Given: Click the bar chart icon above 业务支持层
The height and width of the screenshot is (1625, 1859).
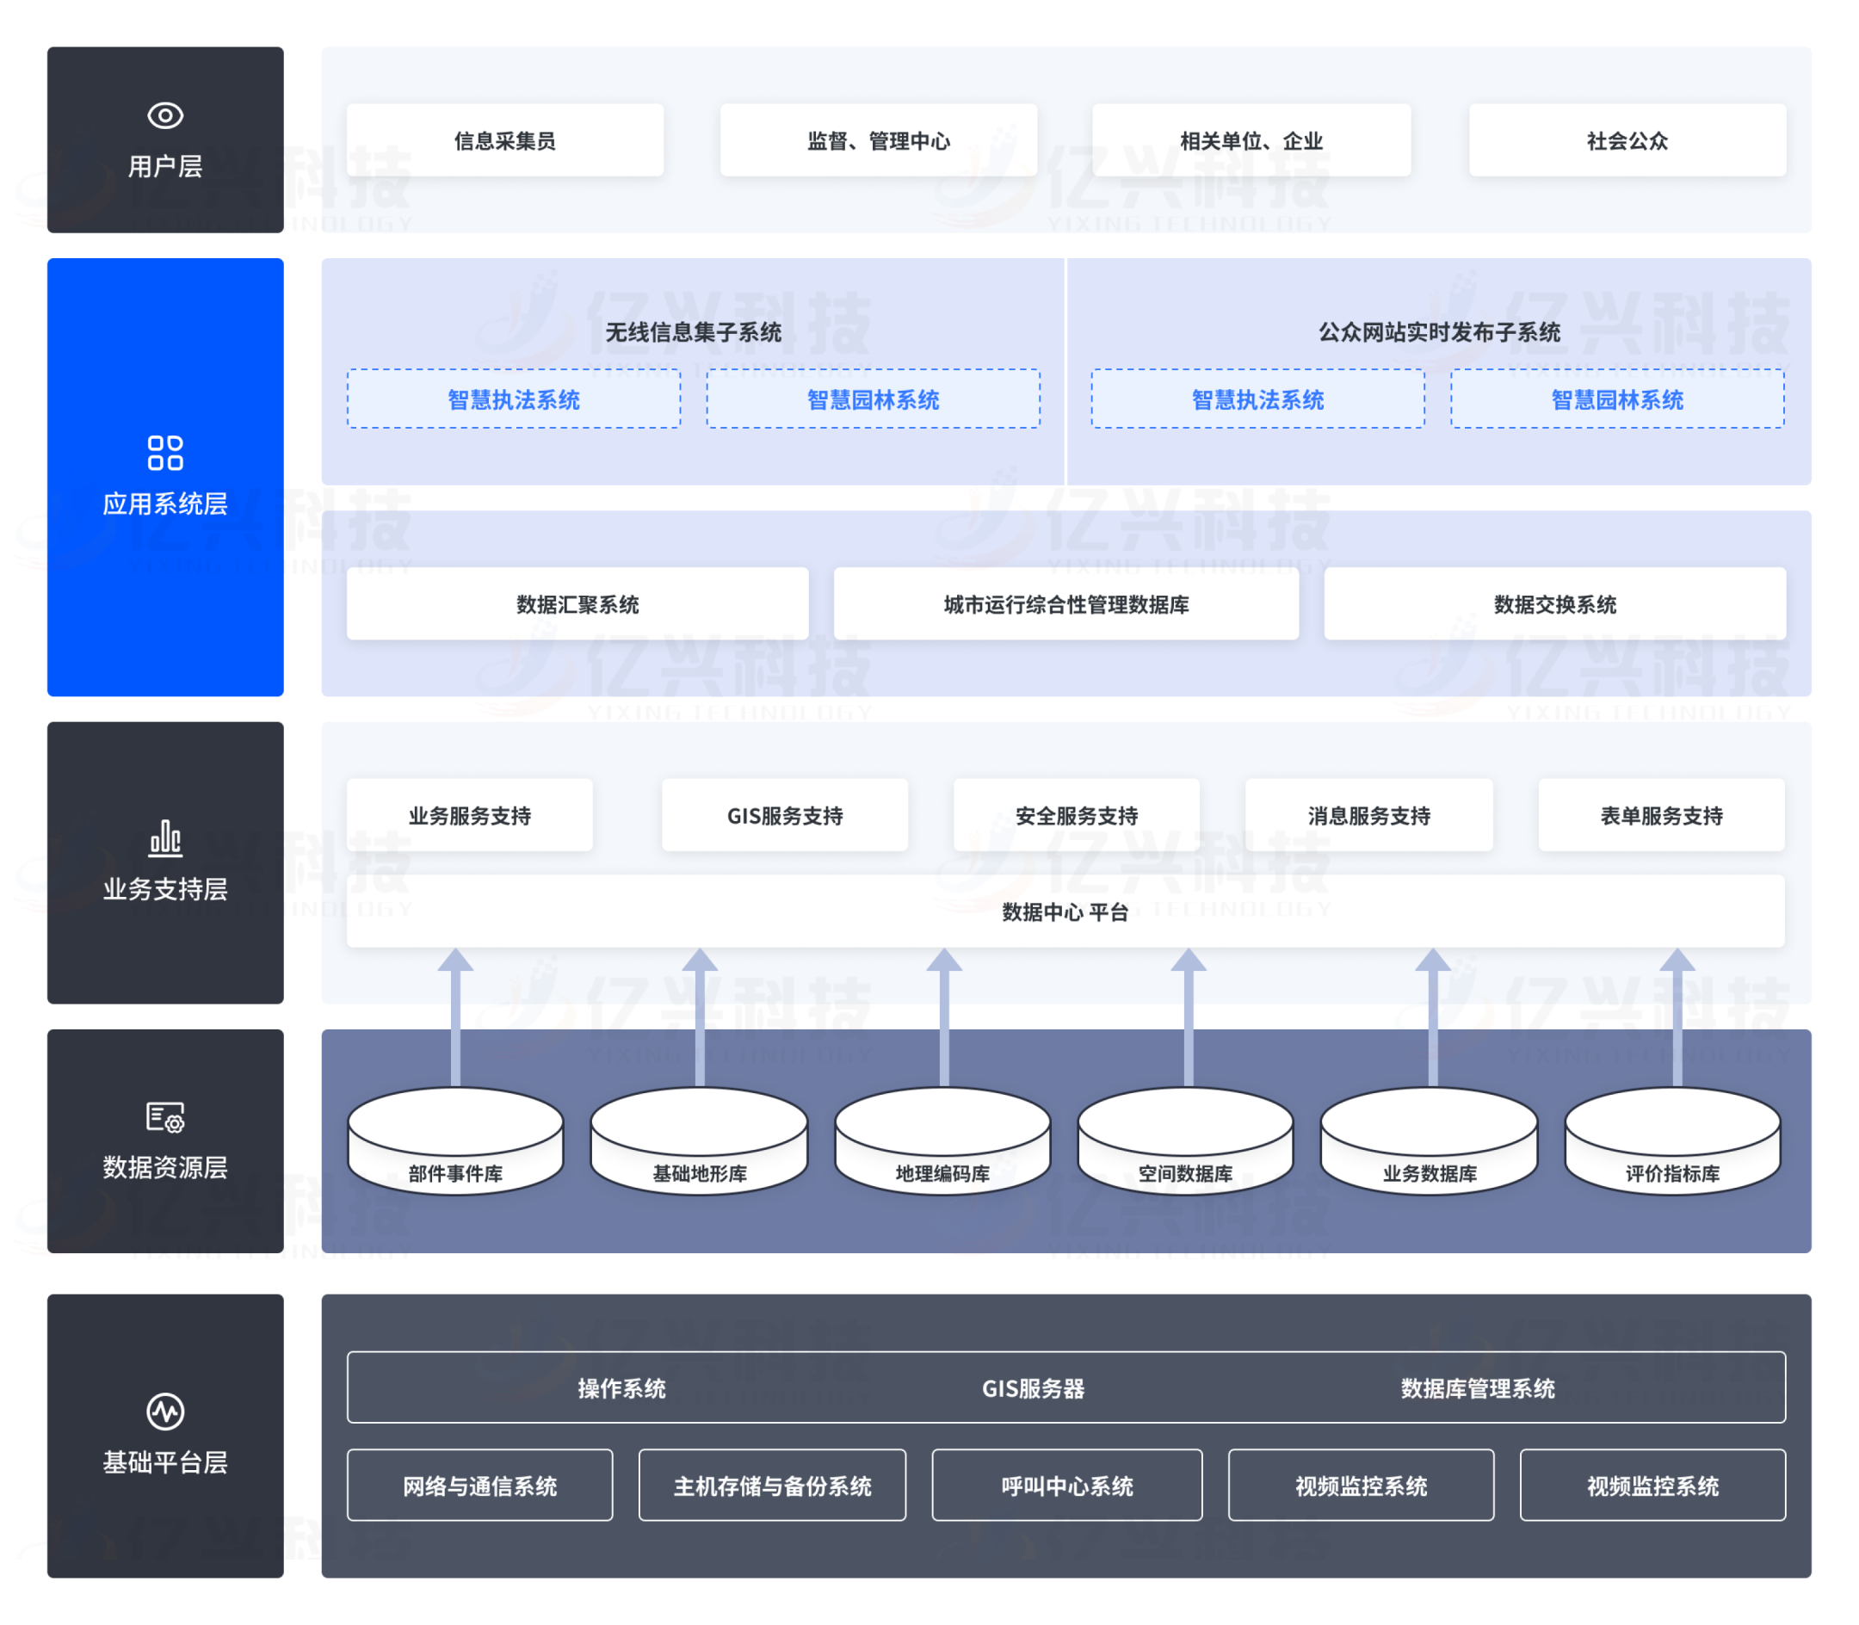Looking at the screenshot, I should pos(165,838).
